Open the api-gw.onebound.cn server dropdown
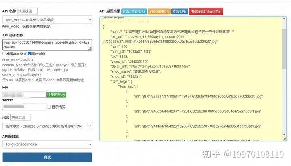The image size is (291, 166). click(47, 144)
